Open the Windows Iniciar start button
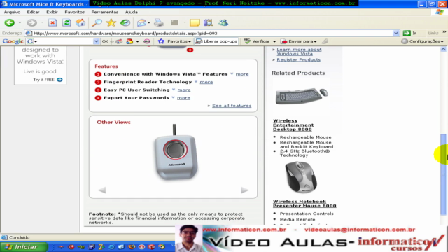This screenshot has width=448, height=252. pyautogui.click(x=24, y=247)
